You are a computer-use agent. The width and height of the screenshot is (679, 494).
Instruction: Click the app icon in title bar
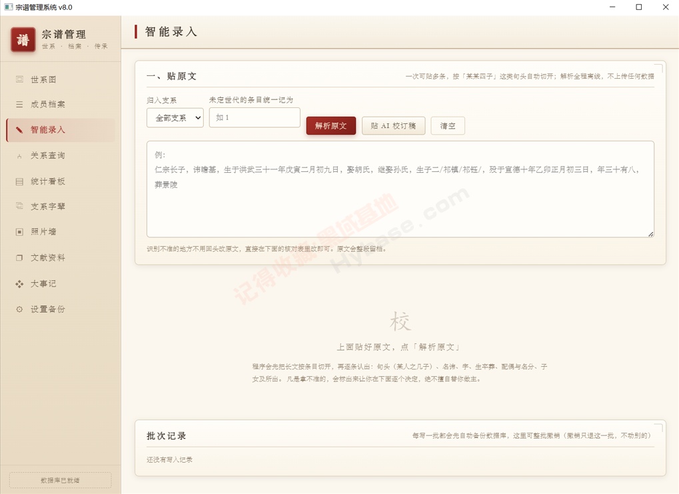pyautogui.click(x=8, y=7)
